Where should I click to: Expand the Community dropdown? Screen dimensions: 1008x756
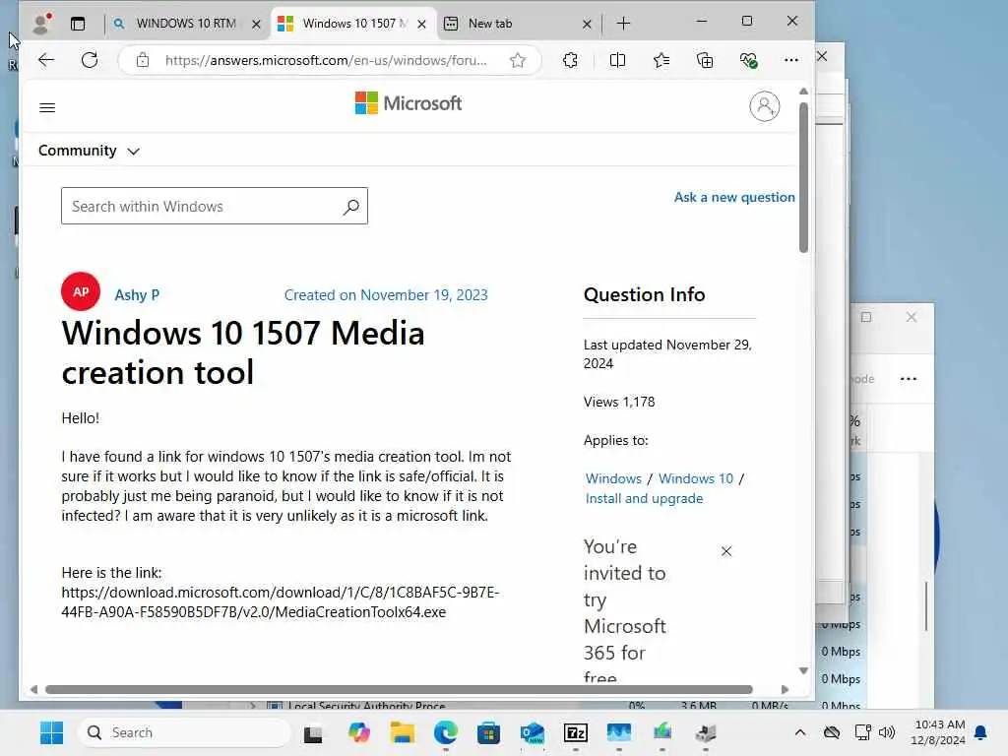coord(89,151)
